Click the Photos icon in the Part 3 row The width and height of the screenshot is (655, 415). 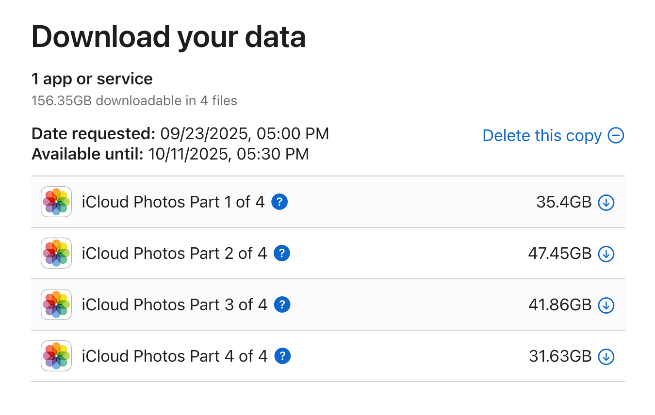coord(56,304)
